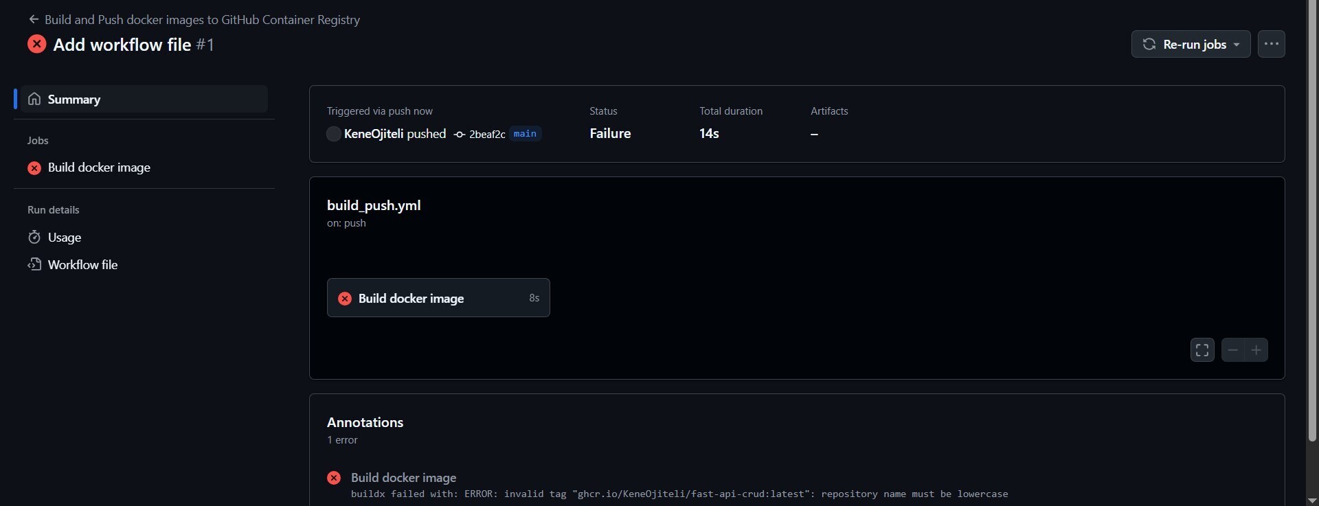Click the failed status icon in Jobs sidebar

[x=34, y=168]
